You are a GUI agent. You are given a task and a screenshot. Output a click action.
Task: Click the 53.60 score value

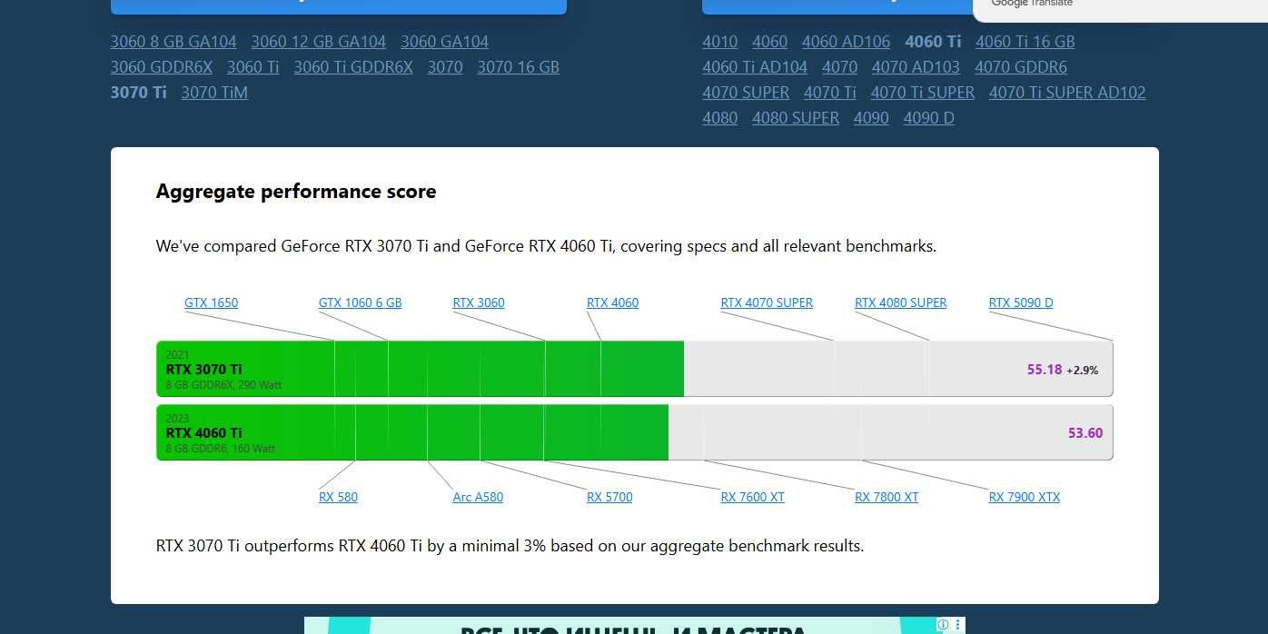[x=1085, y=433]
